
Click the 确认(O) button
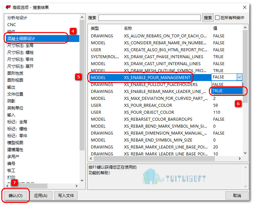(x=16, y=196)
